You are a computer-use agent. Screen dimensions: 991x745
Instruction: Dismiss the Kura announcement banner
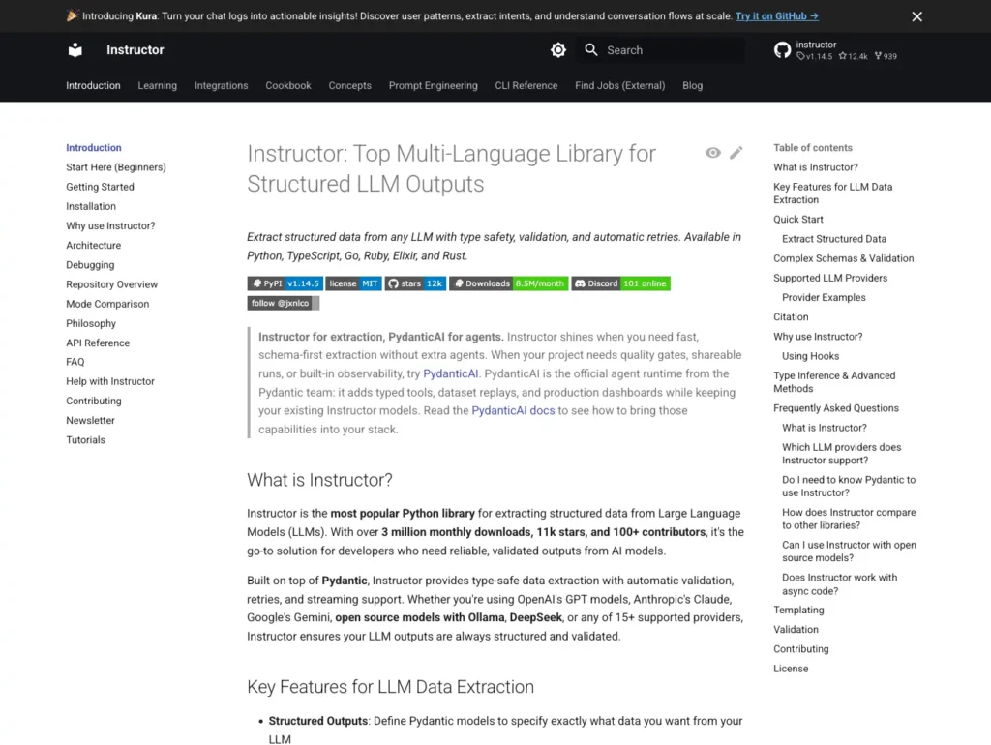(916, 16)
